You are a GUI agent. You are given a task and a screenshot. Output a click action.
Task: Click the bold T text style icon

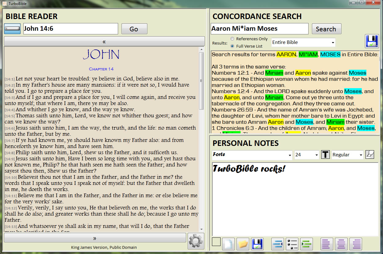tap(325, 154)
